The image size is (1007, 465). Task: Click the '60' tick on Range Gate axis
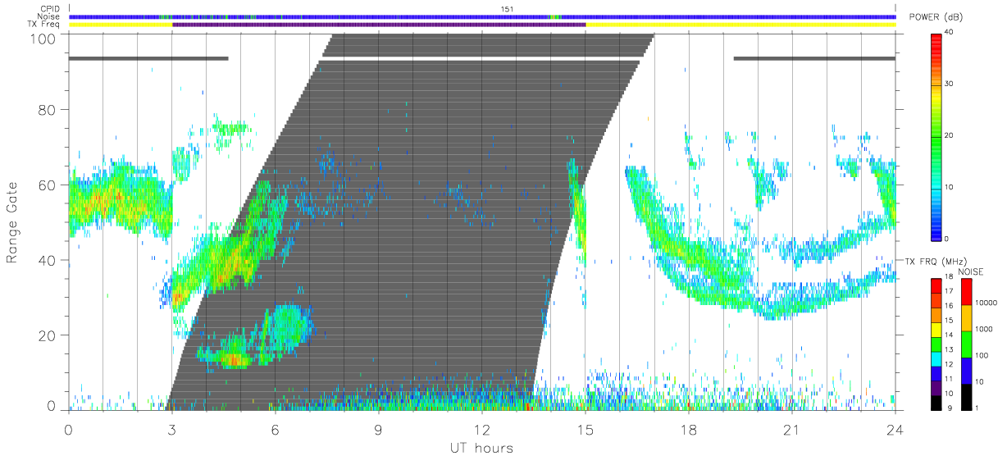tap(48, 185)
